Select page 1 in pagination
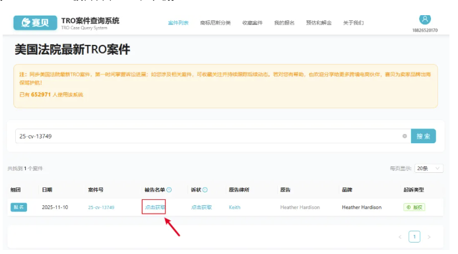This screenshot has height=254, width=458. [414, 236]
